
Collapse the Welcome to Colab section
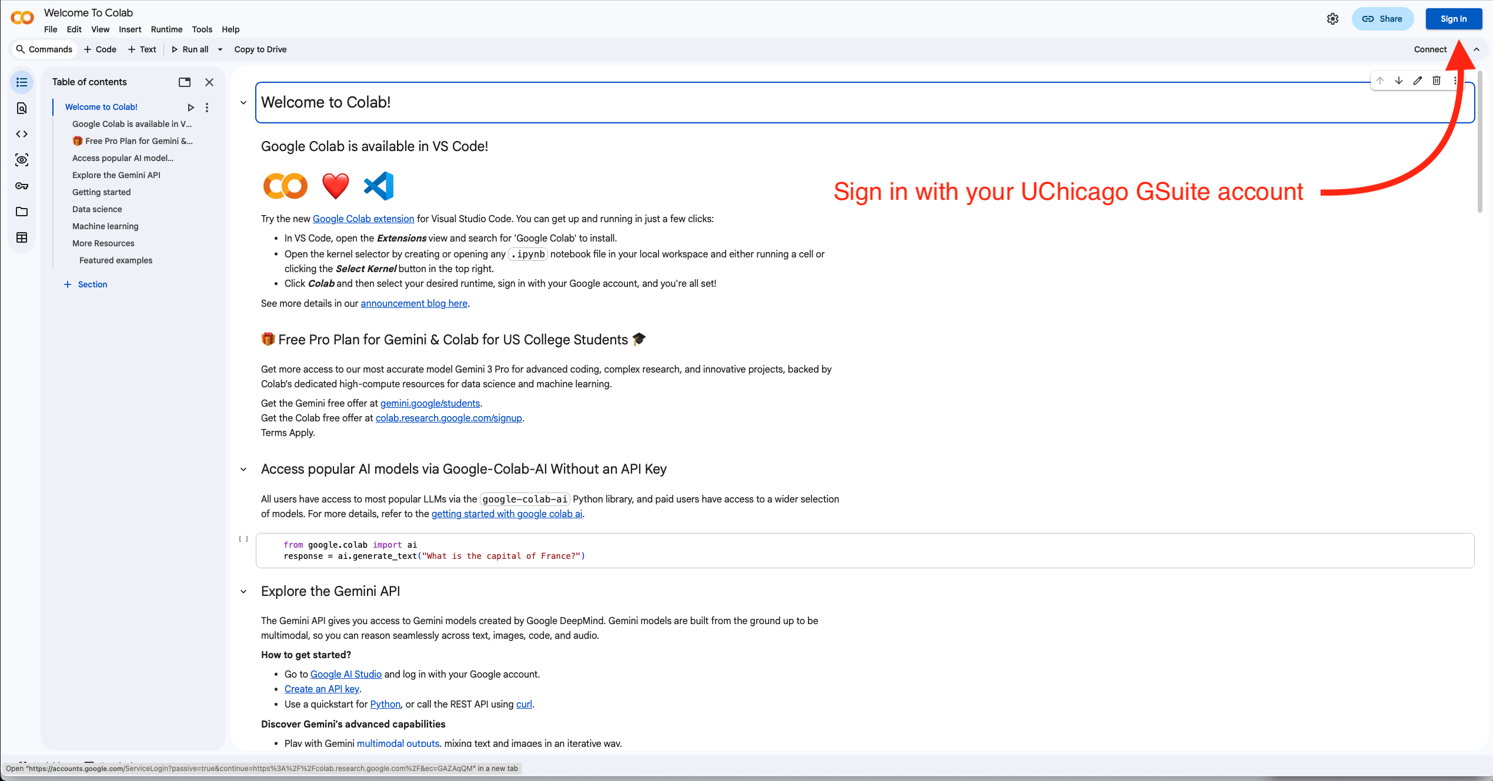pyautogui.click(x=243, y=103)
